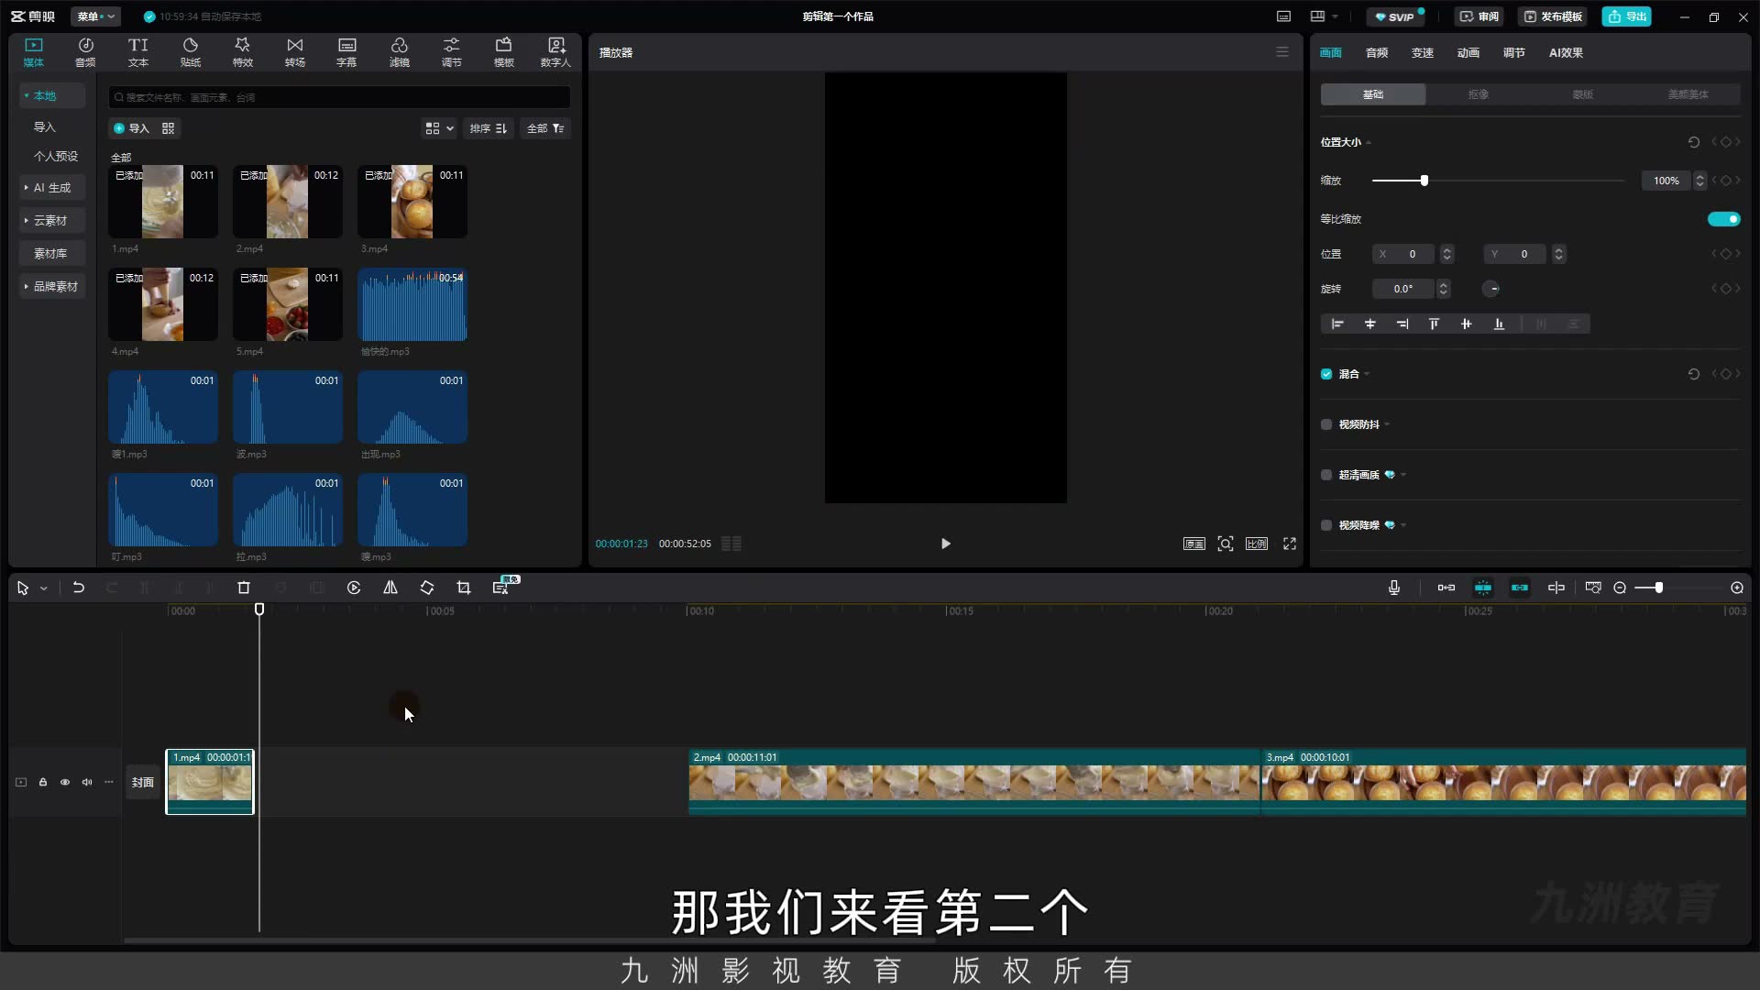Adjust the timeline zoom slider handle
This screenshot has height=990, width=1760.
tap(1659, 588)
